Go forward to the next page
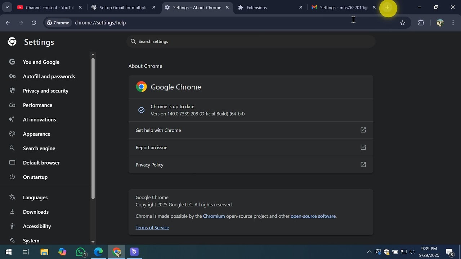The height and width of the screenshot is (259, 461). click(x=21, y=23)
